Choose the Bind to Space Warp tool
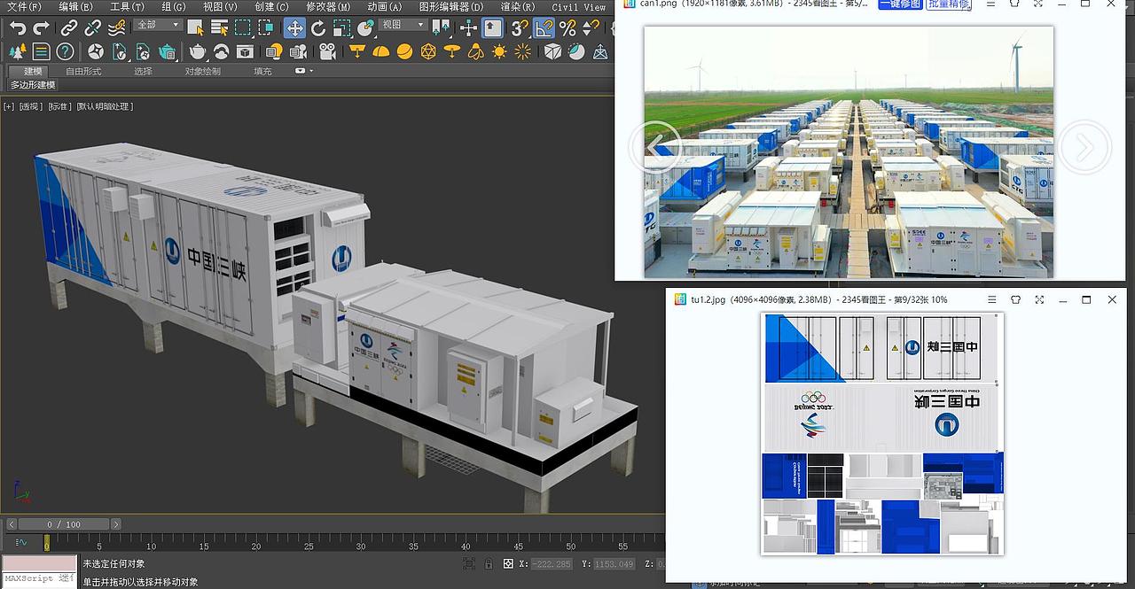 (x=116, y=27)
